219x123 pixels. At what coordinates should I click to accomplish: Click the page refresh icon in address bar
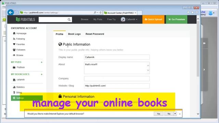click(100, 13)
